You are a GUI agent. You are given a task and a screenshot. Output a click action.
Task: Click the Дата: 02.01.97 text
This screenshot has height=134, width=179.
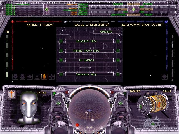click(131, 25)
